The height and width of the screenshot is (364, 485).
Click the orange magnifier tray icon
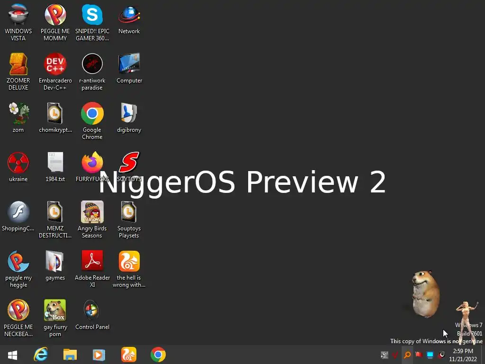[407, 355]
